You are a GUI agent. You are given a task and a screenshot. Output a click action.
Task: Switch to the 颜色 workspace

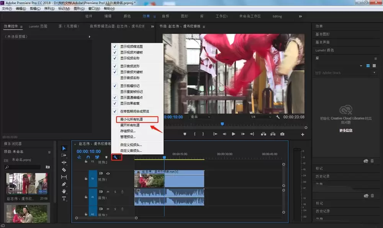(x=127, y=16)
